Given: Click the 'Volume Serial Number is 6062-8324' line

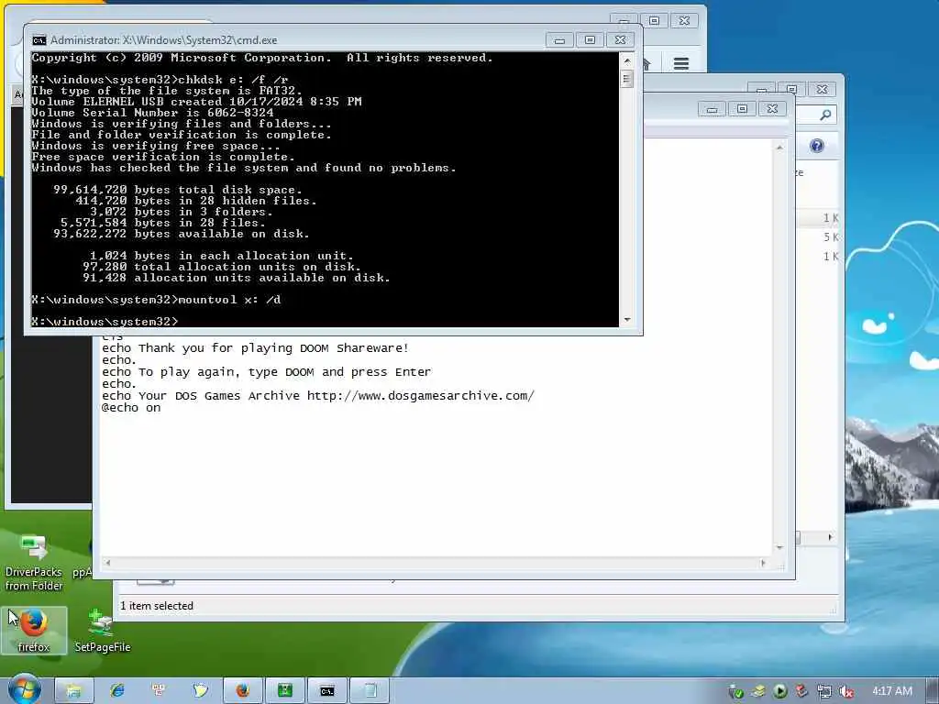Looking at the screenshot, I should (x=153, y=113).
